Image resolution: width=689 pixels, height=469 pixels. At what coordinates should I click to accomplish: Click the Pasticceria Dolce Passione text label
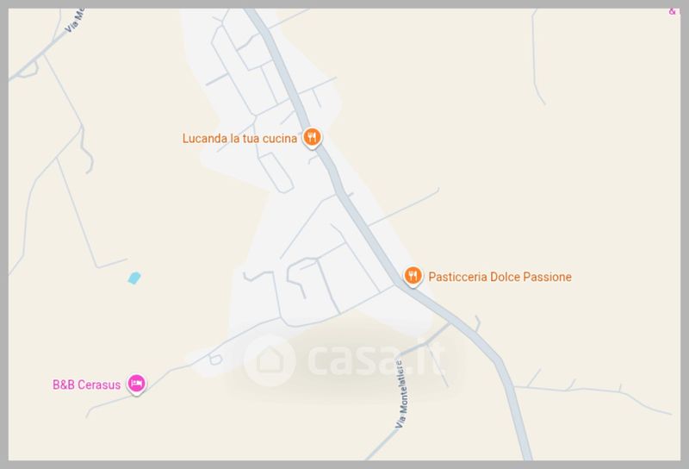tap(500, 277)
